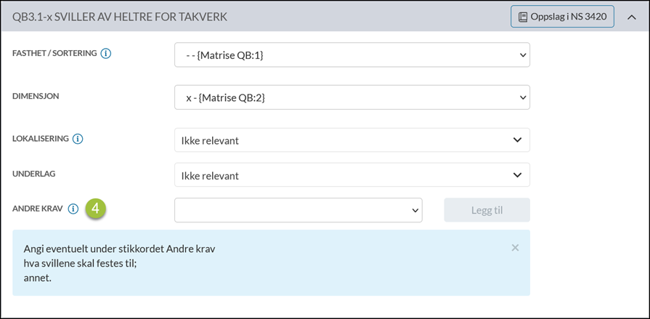Open the empty Andre krav dropdown

pos(298,210)
